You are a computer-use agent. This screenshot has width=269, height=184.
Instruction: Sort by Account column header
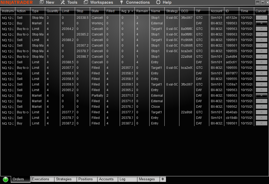click(x=216, y=11)
